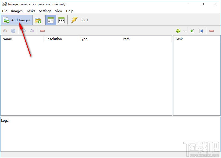Image resolution: width=221 pixels, height=158 pixels.
Task: Switch to thumbnails view
Action: (x=62, y=20)
